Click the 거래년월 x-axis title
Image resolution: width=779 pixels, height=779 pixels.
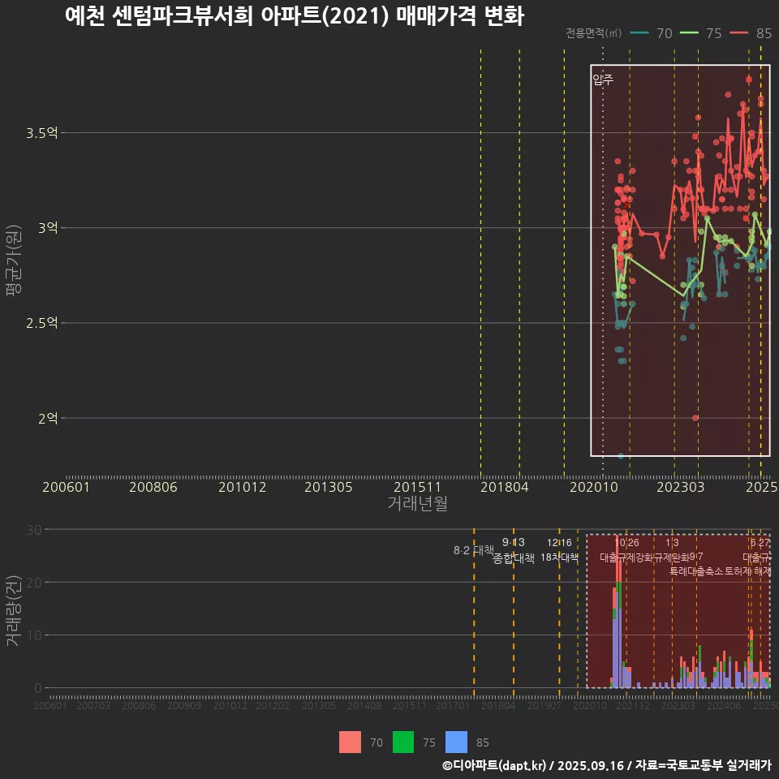coord(417,503)
